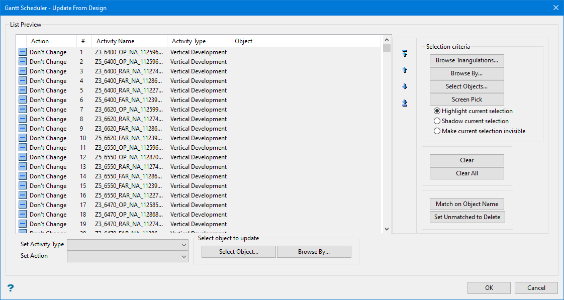Click the action icon for row 15
This screenshot has width=564, height=300.
[x=23, y=186]
